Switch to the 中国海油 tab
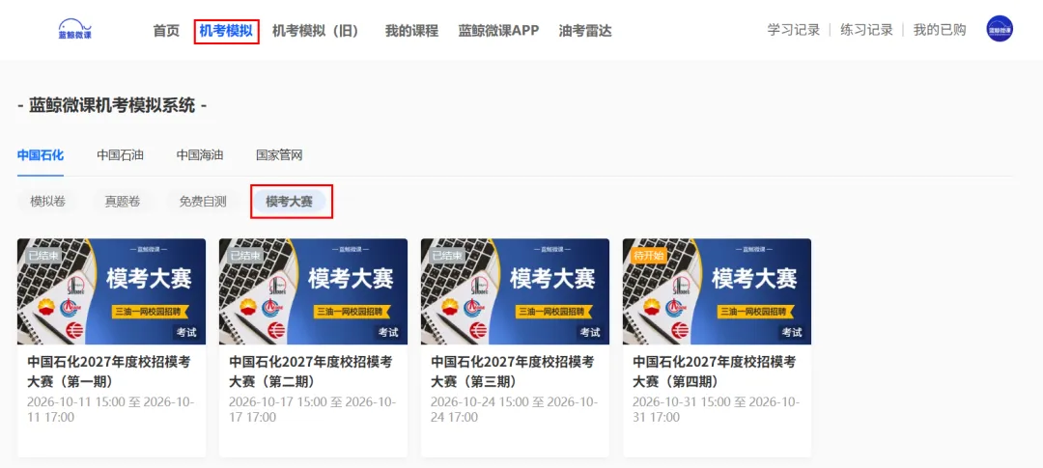 [200, 155]
